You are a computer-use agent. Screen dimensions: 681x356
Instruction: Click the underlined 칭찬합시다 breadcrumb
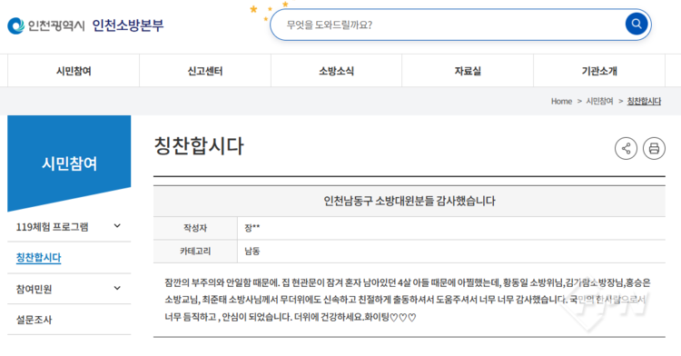tap(644, 101)
